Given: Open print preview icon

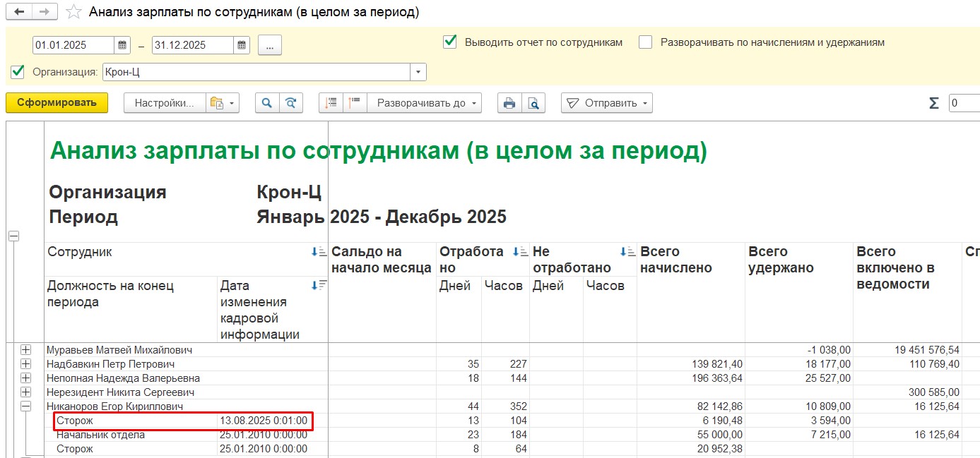Looking at the screenshot, I should point(534,103).
